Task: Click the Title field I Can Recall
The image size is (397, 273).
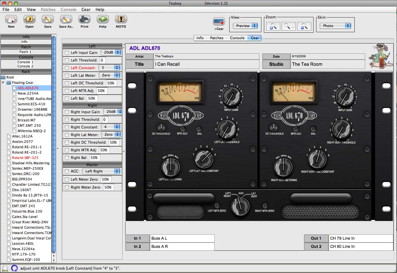Action: coord(207,64)
